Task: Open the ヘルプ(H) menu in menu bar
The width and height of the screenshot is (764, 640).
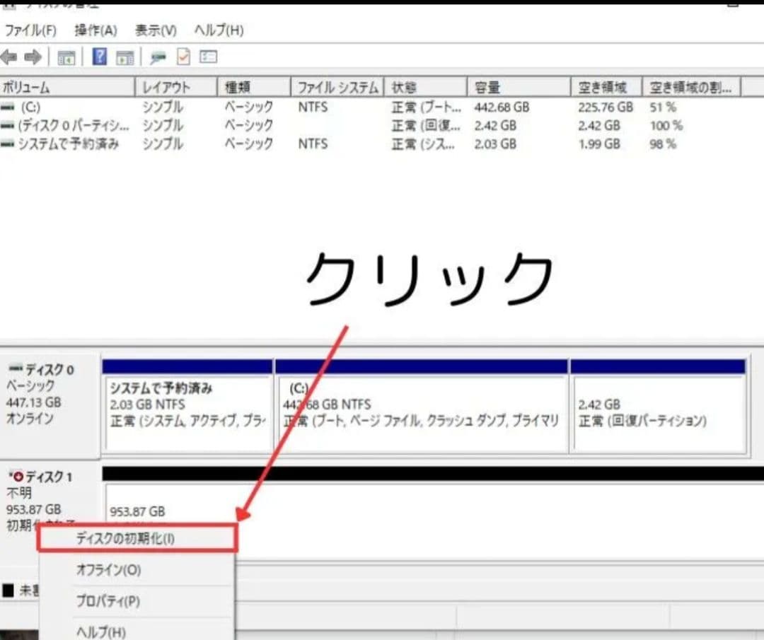Action: 219,30
